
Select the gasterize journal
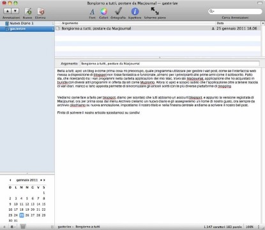point(27,29)
